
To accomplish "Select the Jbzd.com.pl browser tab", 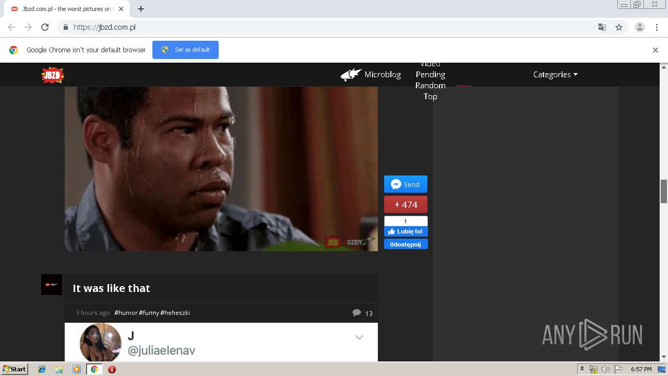I will [x=67, y=9].
